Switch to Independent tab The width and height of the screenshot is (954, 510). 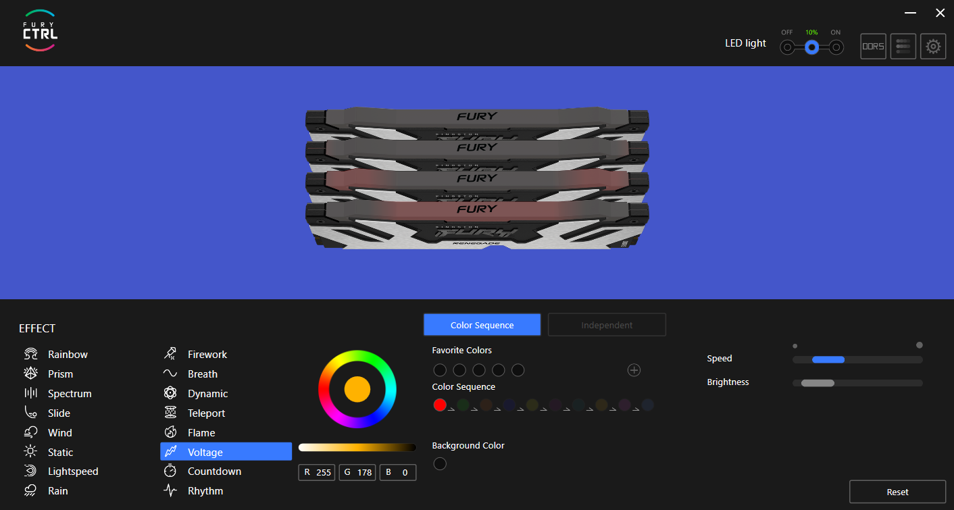click(607, 325)
